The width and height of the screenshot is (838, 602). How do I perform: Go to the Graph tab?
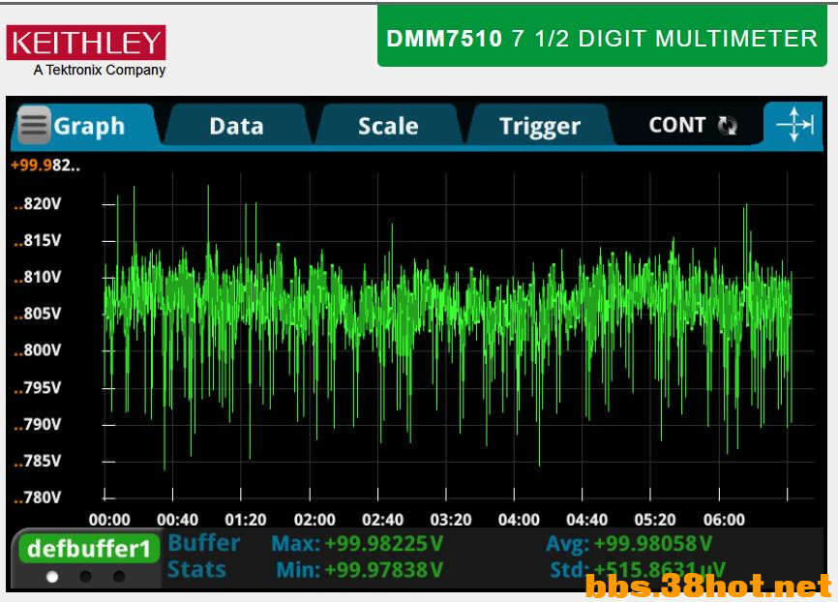89,126
